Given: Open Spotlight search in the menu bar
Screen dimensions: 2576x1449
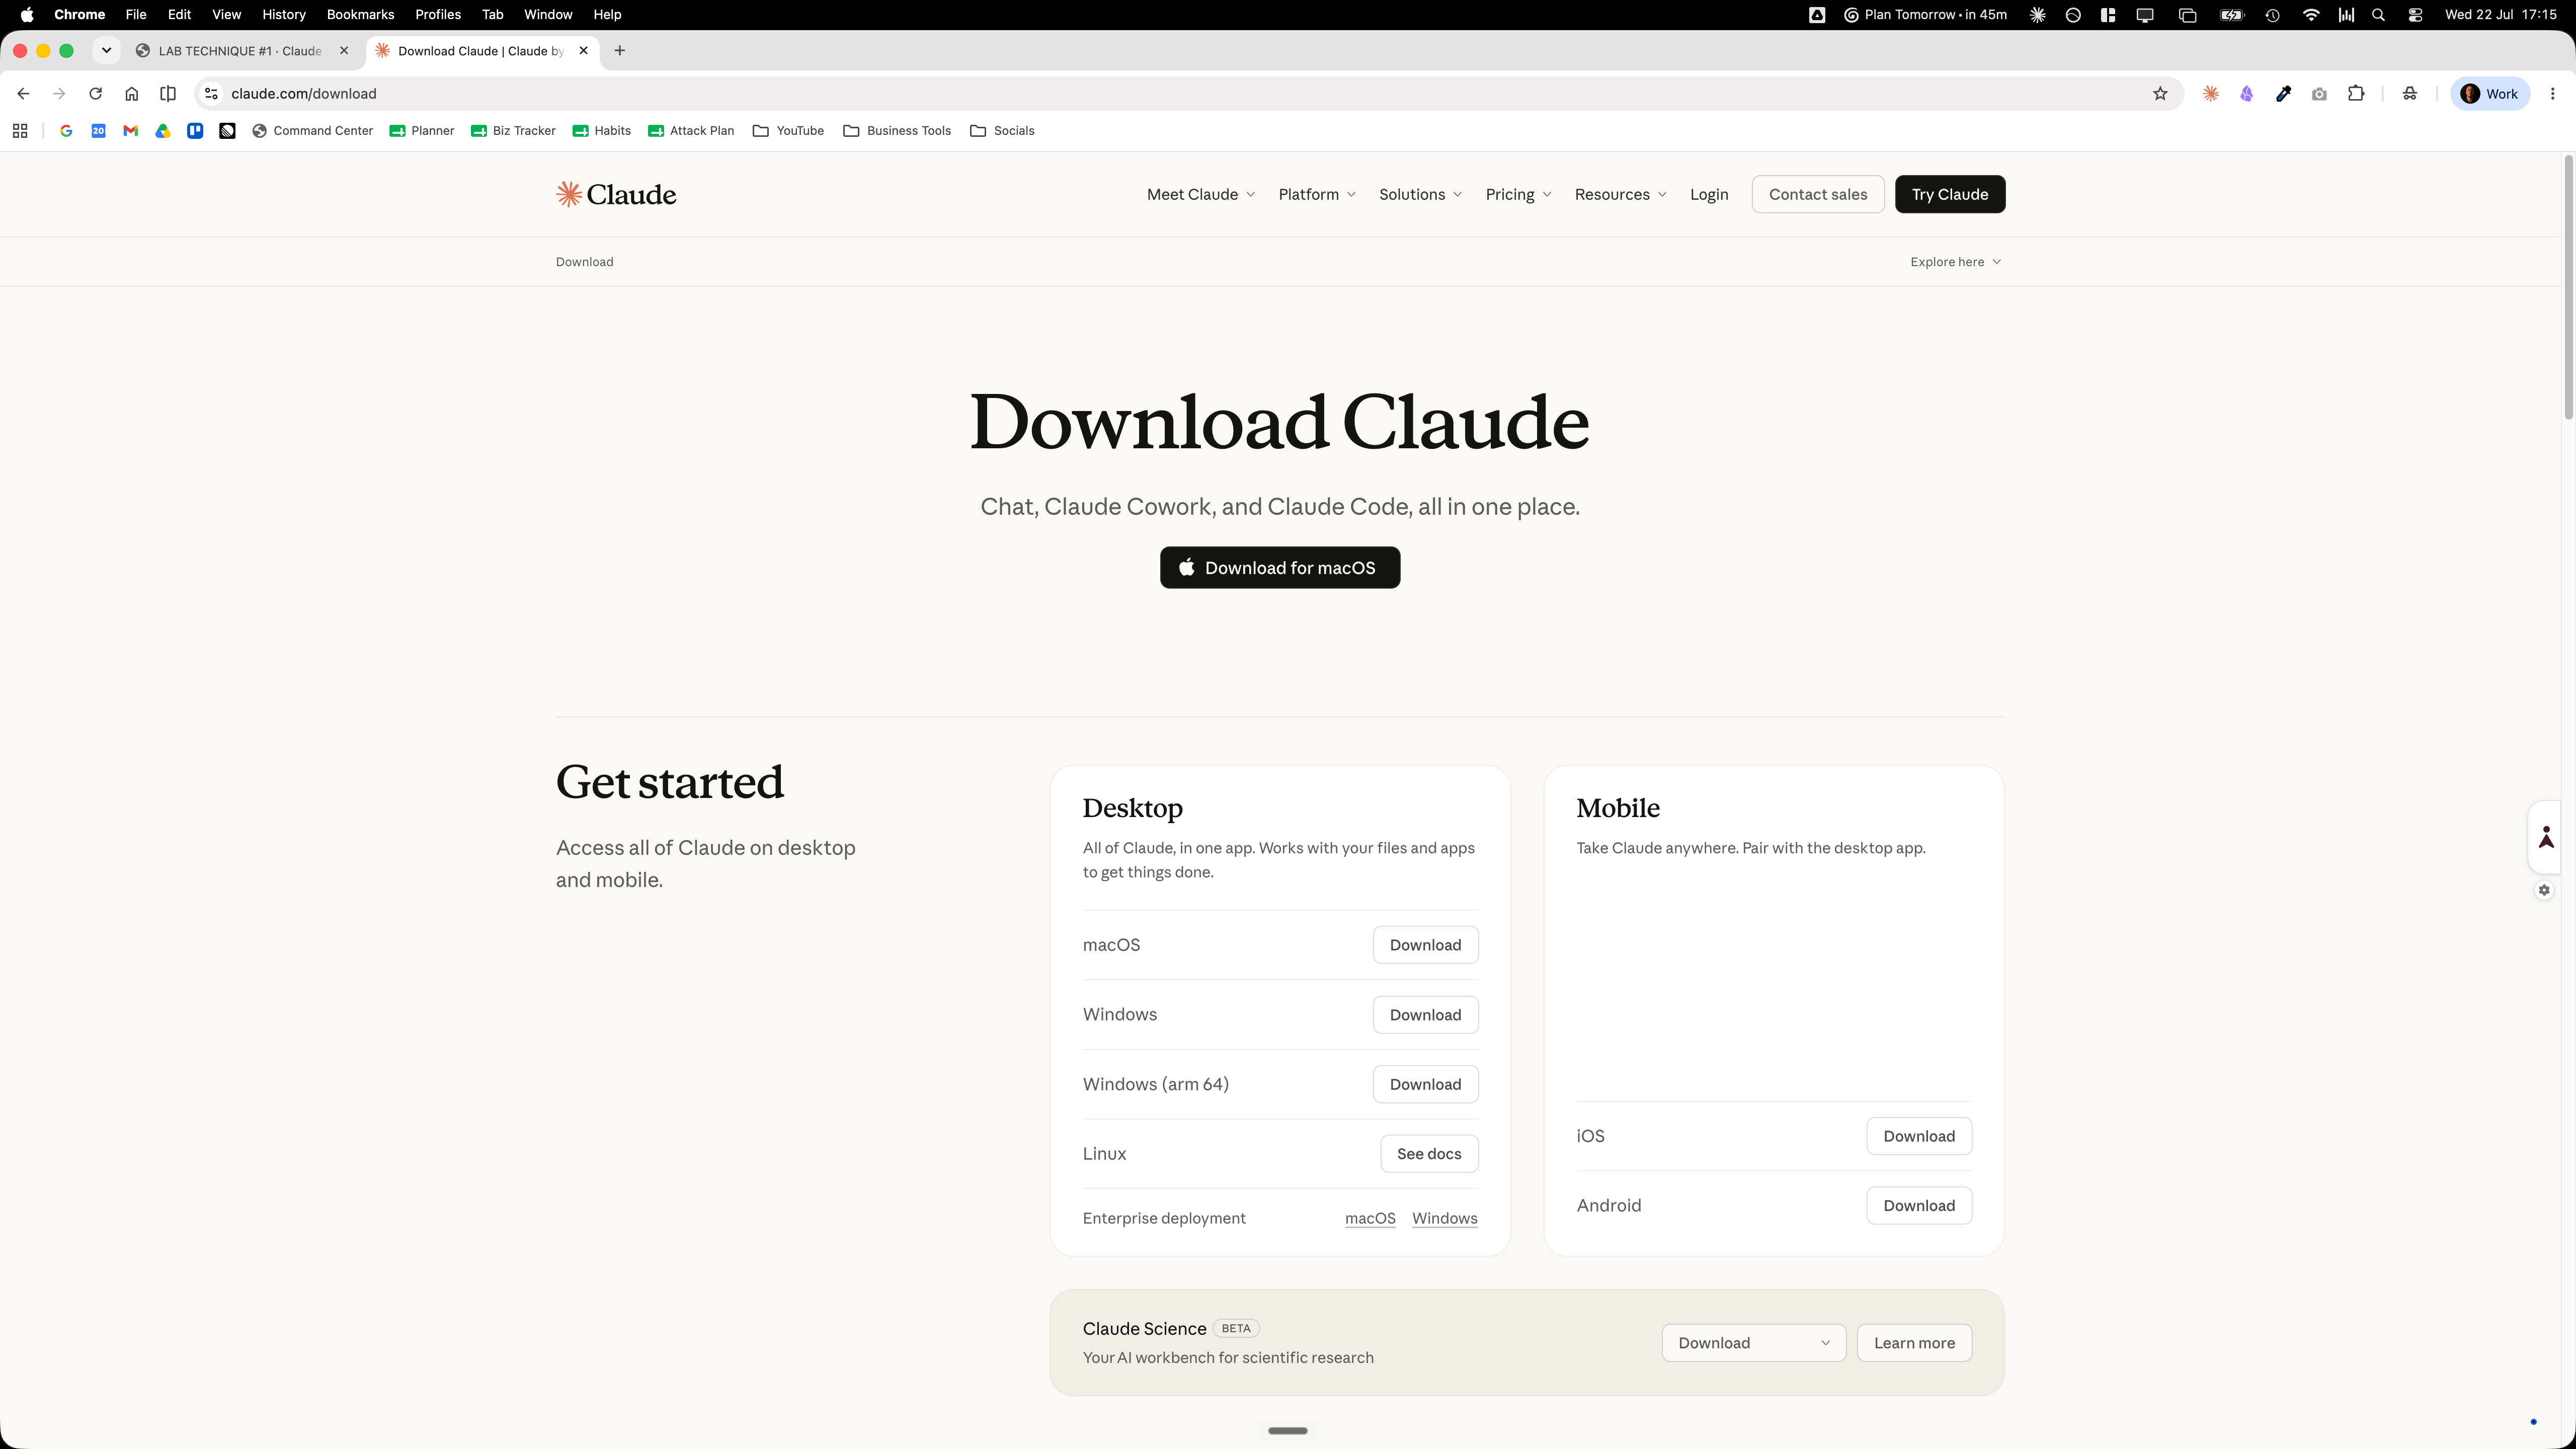Looking at the screenshot, I should click(x=2378, y=14).
